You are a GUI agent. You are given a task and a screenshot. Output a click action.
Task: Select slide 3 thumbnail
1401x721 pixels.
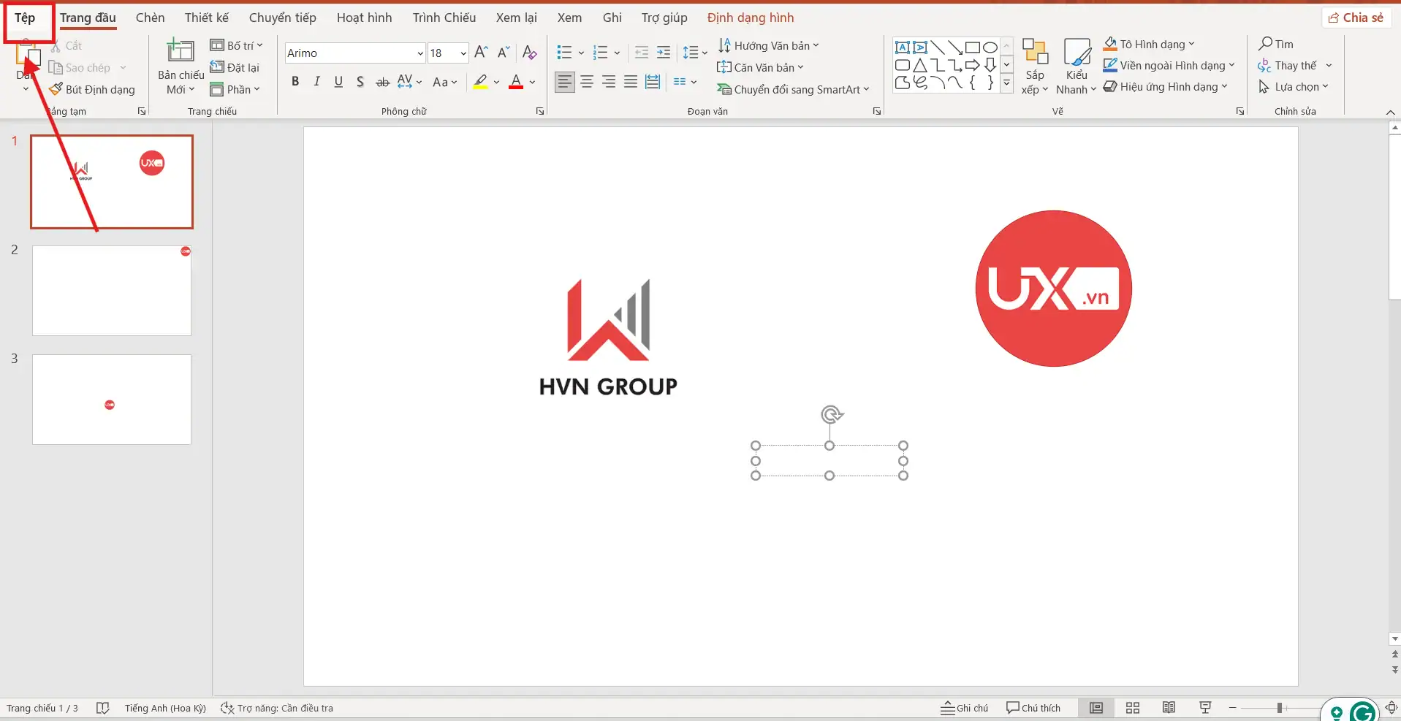pyautogui.click(x=112, y=400)
